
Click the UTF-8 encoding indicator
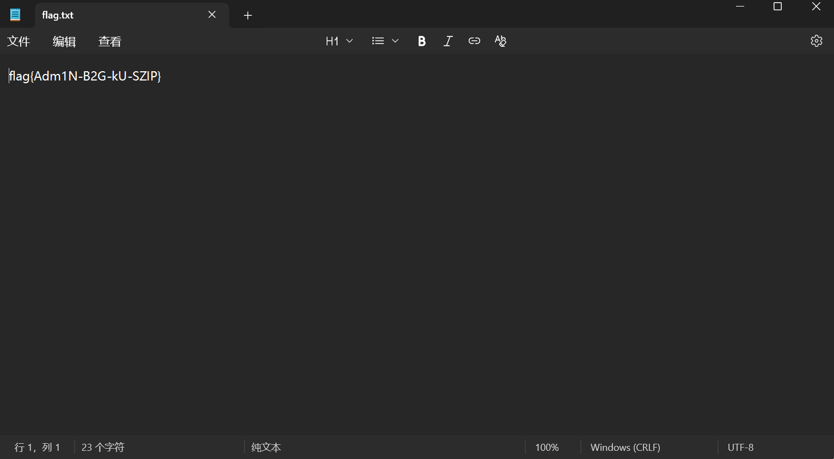tap(740, 447)
